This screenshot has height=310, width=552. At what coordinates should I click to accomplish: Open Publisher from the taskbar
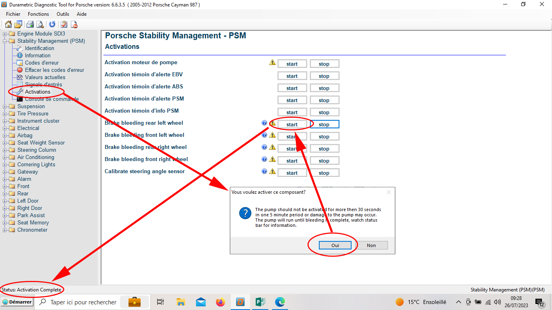(260, 302)
